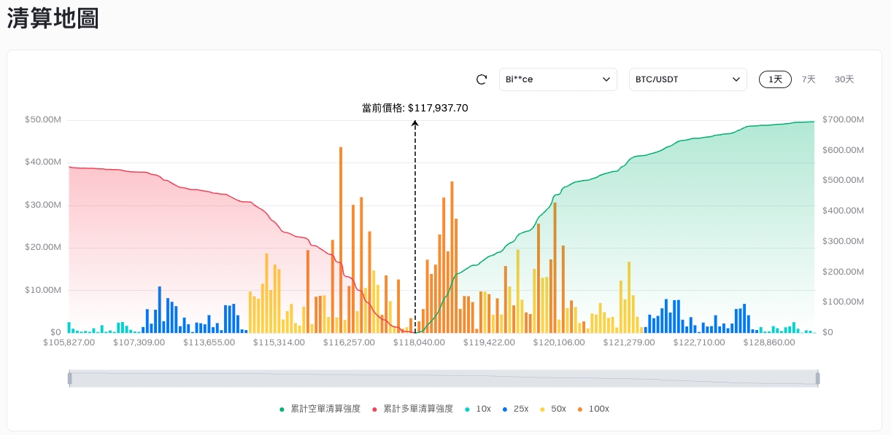Switch to the 30天 time range

click(844, 79)
